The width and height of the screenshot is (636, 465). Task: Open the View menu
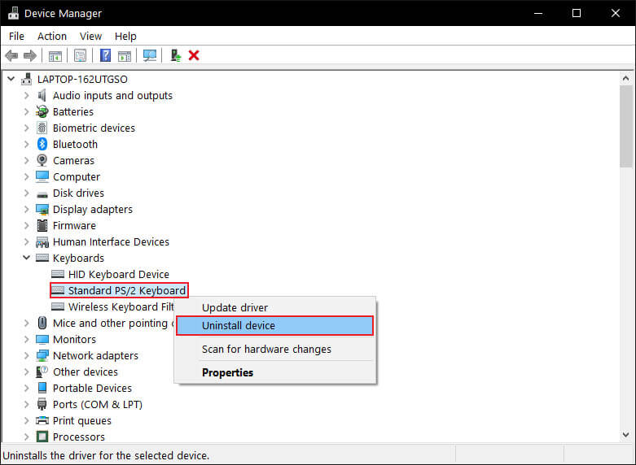(90, 36)
